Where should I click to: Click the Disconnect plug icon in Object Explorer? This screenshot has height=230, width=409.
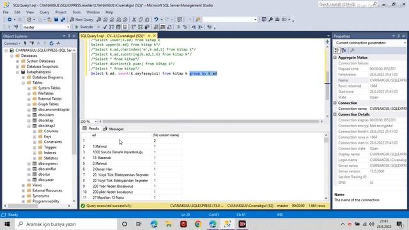[32, 43]
